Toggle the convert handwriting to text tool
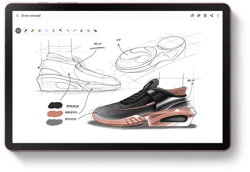This screenshot has width=250, height=172. tap(53, 31)
